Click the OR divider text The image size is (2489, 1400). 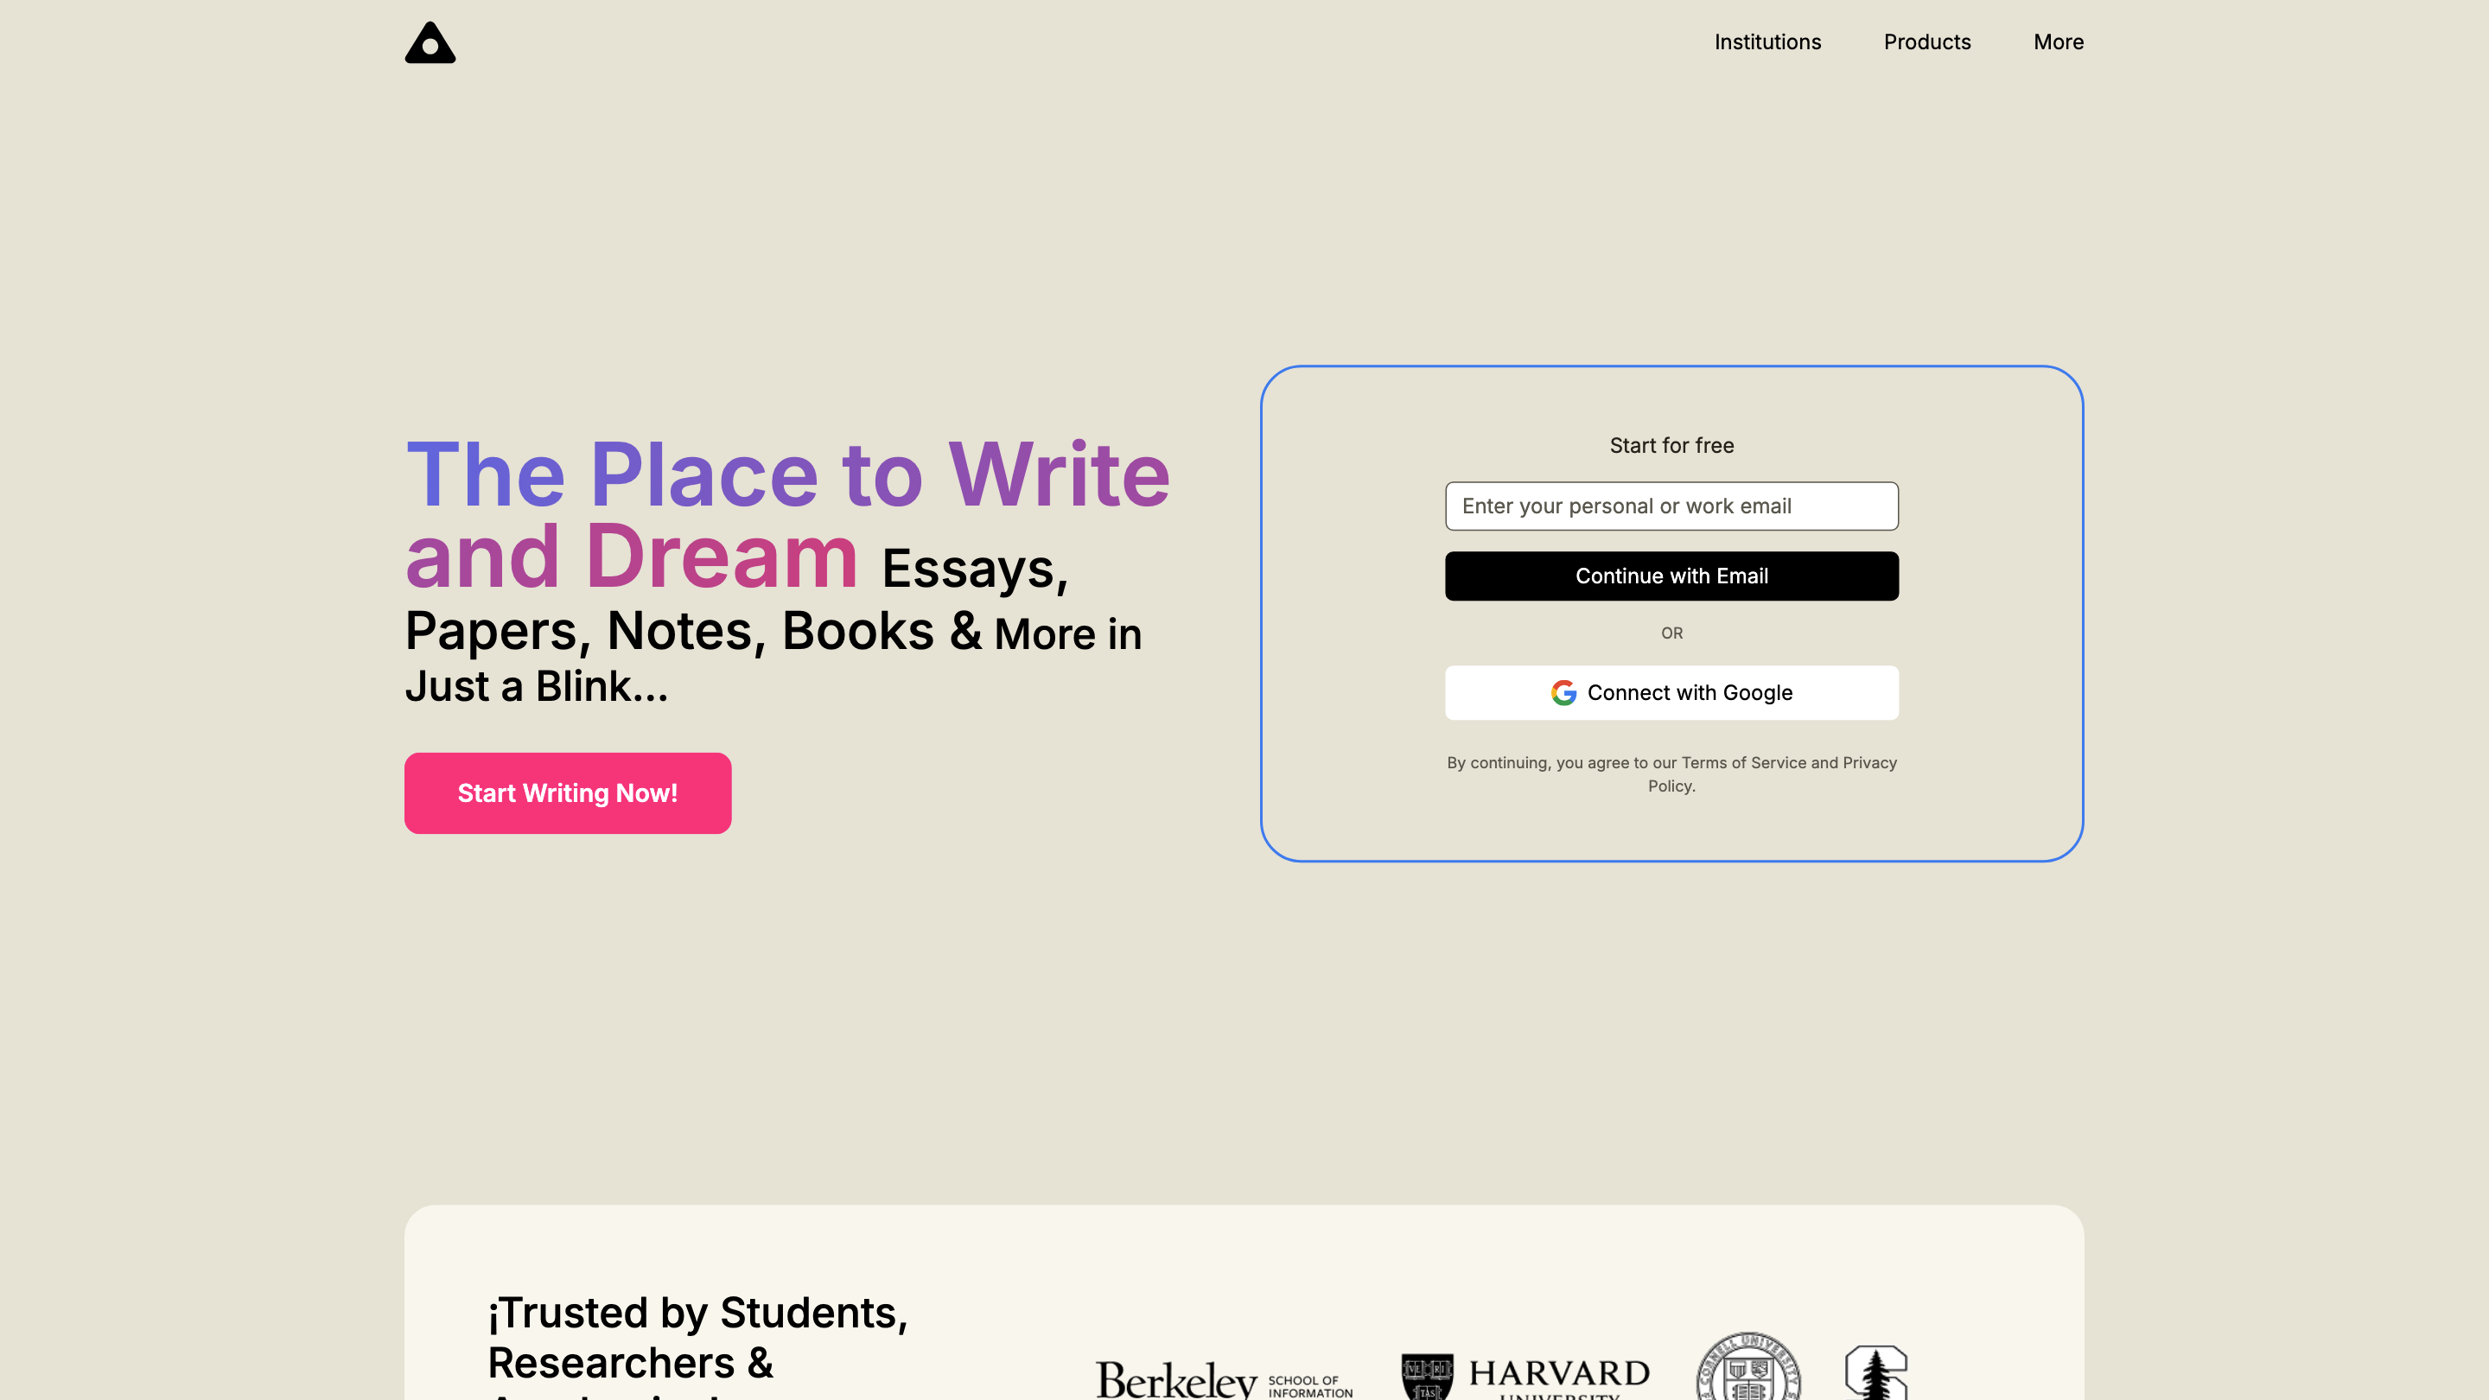point(1671,633)
